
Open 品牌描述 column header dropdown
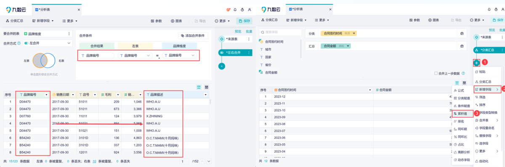click(x=206, y=95)
